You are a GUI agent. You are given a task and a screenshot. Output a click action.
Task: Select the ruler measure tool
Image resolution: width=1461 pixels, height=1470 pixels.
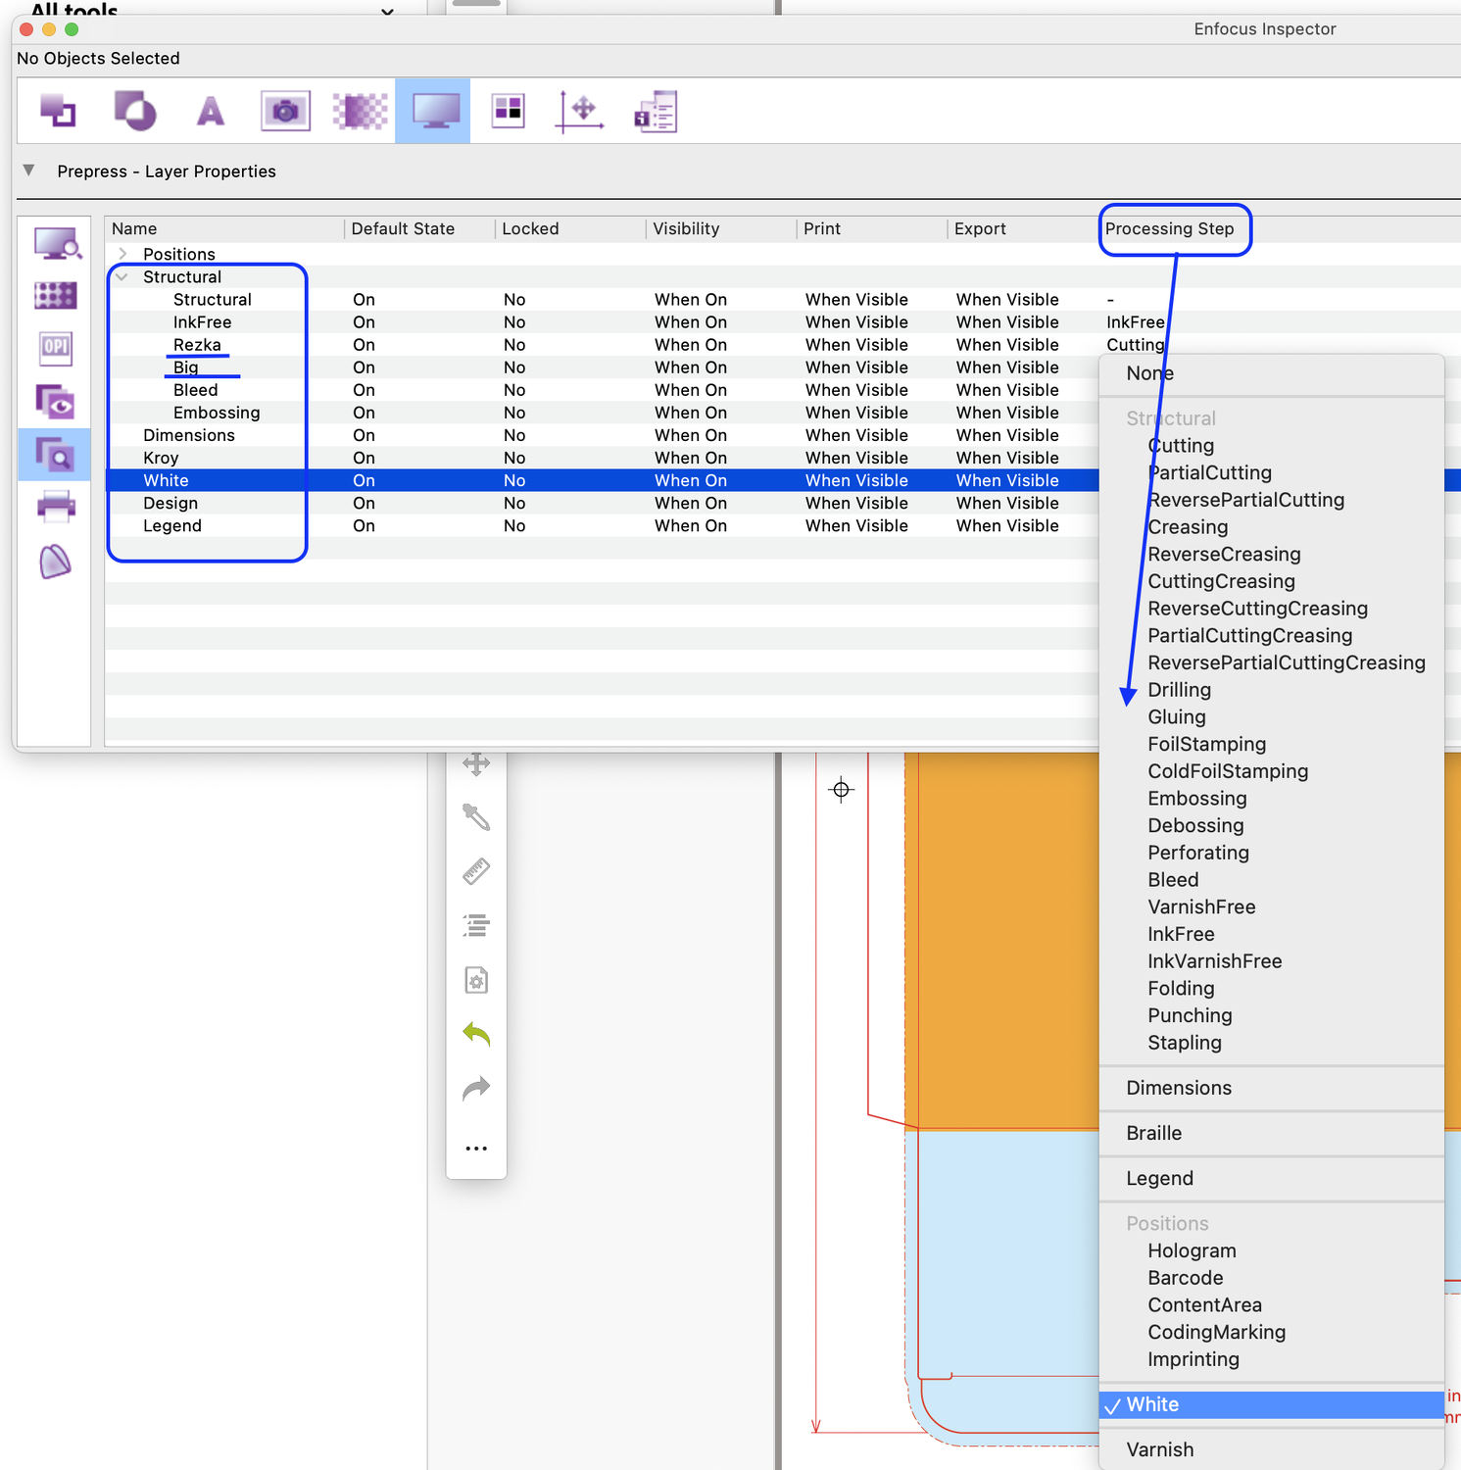[x=476, y=871]
